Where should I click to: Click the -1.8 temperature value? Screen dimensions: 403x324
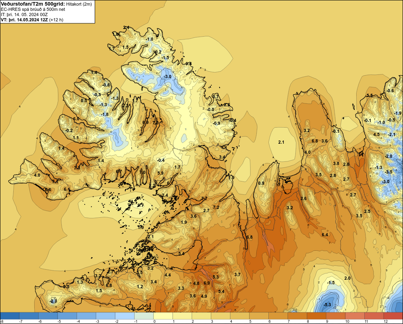point(105,114)
